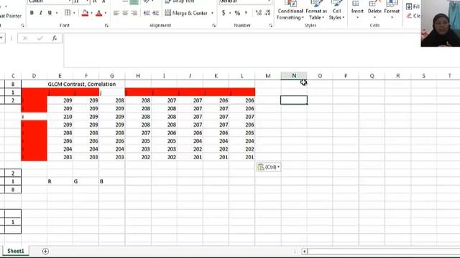Viewport: 460px width, 258px height.
Task: Open the Accounting format dropdown arrow
Action: tap(230, 13)
